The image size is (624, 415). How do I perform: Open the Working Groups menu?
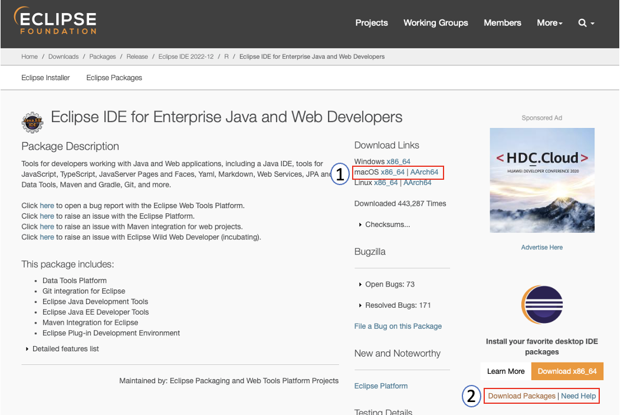pos(436,22)
